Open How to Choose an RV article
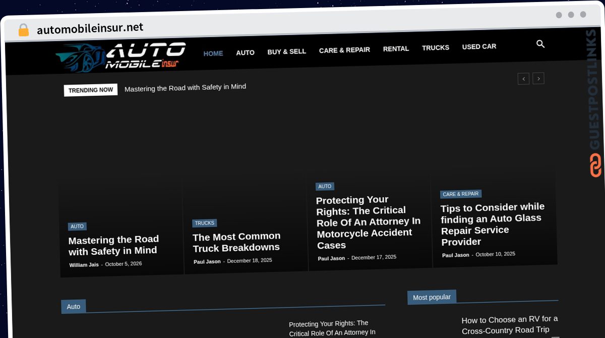The image size is (605, 338). 510,325
